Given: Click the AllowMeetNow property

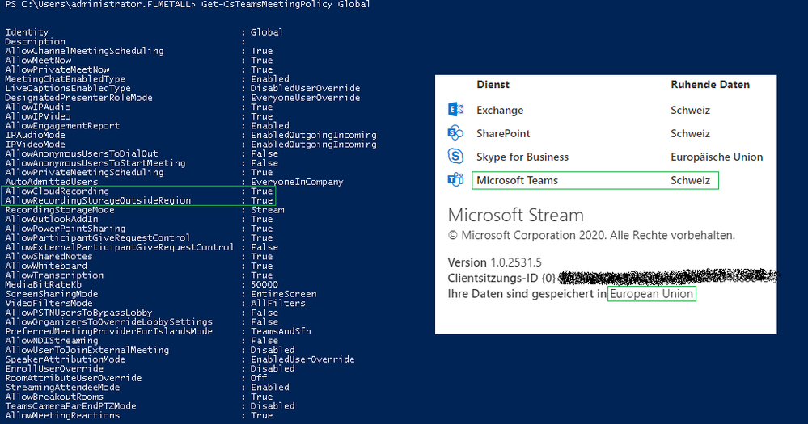Looking at the screenshot, I should click(38, 61).
